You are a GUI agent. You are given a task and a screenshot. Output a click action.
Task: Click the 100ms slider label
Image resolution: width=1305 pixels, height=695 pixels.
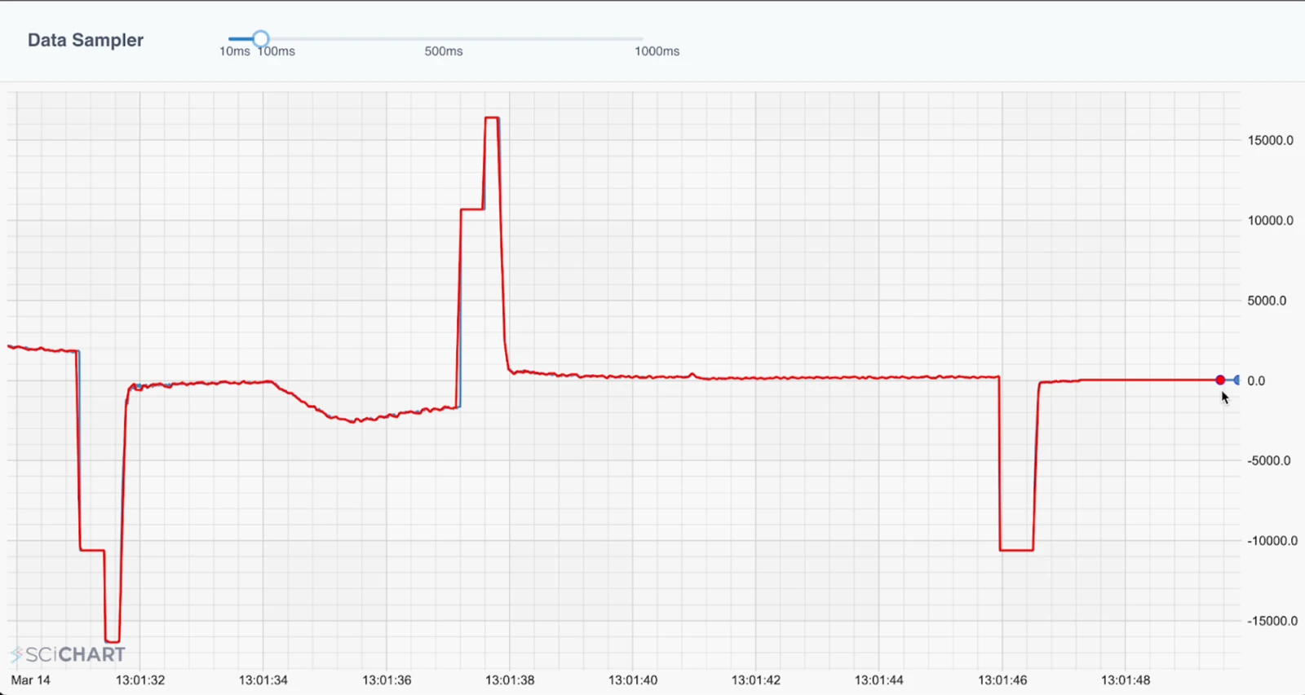tap(276, 51)
